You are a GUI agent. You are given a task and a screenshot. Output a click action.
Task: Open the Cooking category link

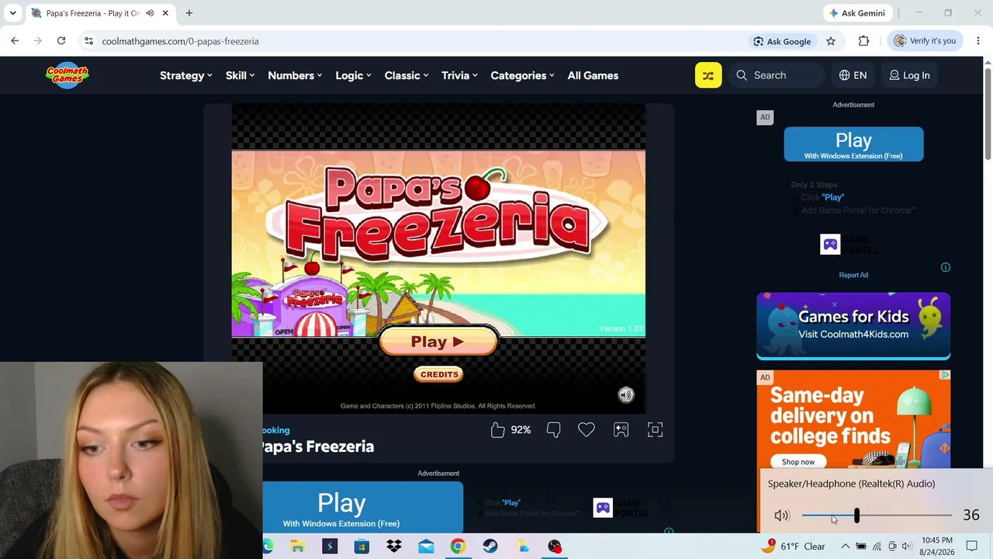(x=275, y=430)
